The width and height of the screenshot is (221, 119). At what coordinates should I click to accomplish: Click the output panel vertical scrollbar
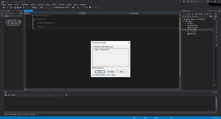pos(216,104)
